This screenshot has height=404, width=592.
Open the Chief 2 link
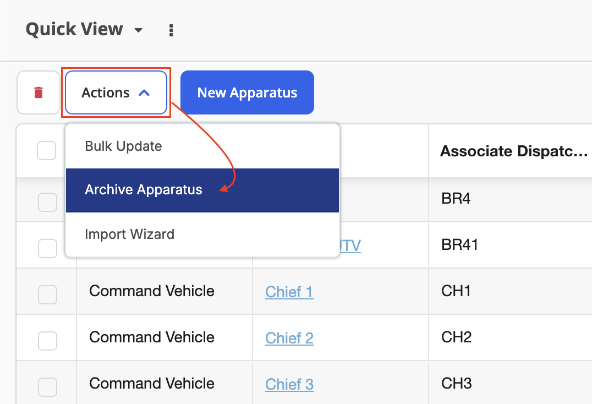[x=289, y=339]
